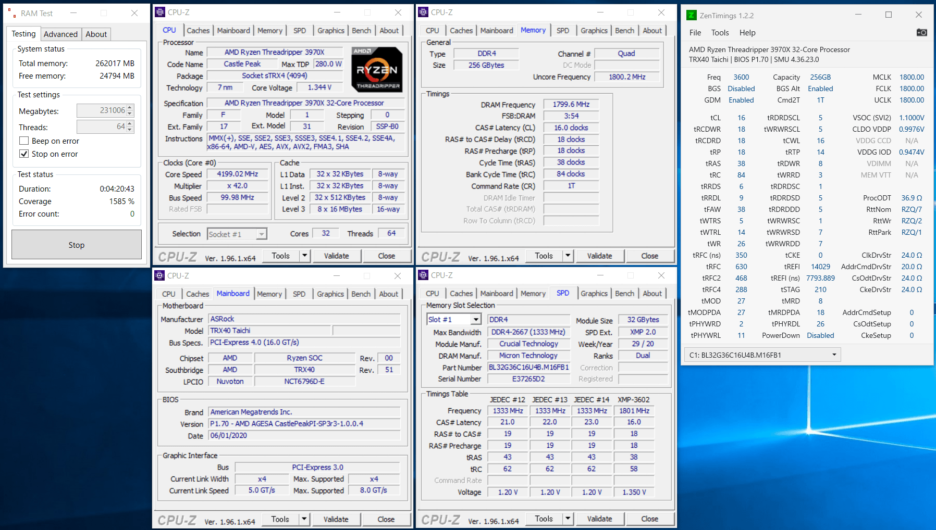This screenshot has height=530, width=936.
Task: Click the Threads value spinner in RAM Test
Action: [130, 127]
